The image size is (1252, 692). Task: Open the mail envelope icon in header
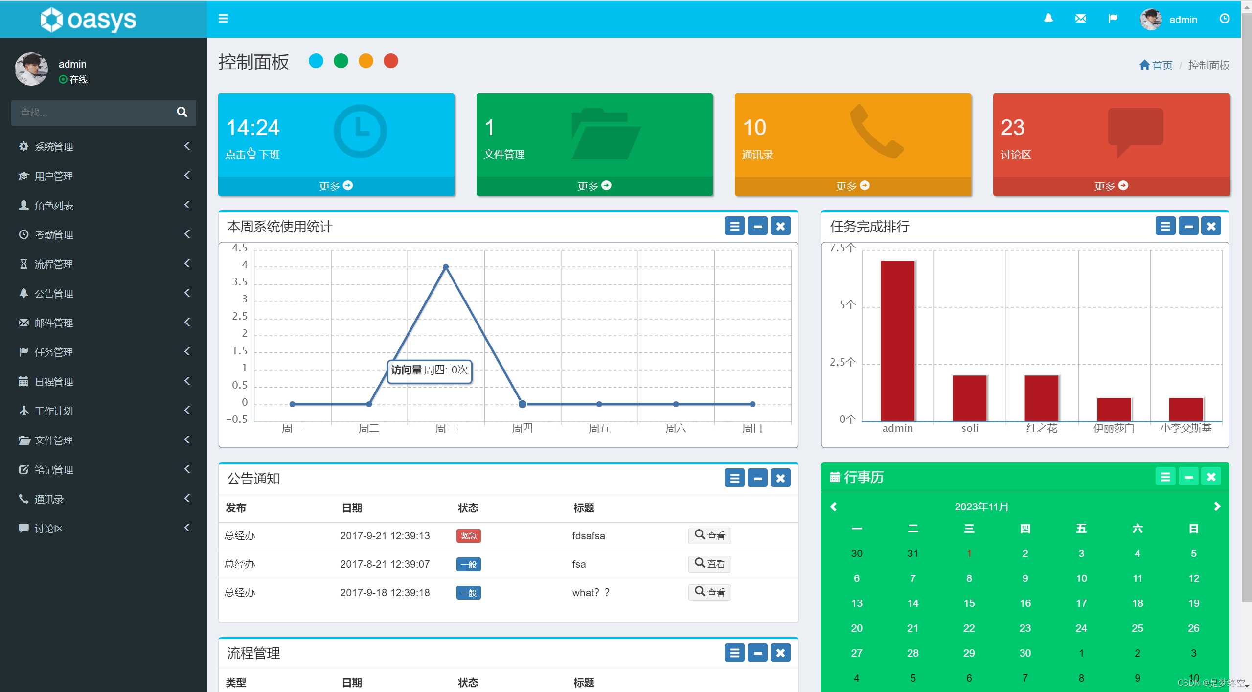1080,19
